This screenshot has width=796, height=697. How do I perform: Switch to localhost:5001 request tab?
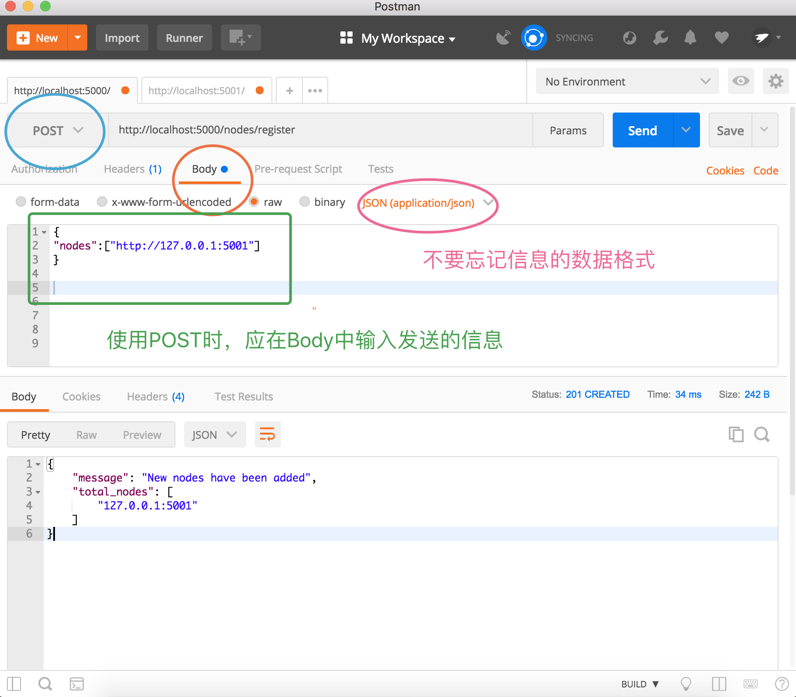coord(206,91)
